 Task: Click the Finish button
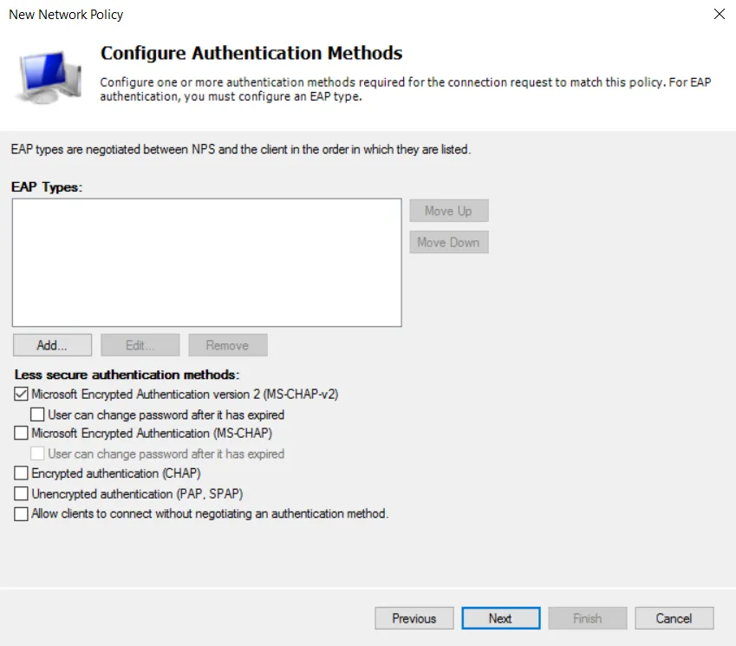587,618
